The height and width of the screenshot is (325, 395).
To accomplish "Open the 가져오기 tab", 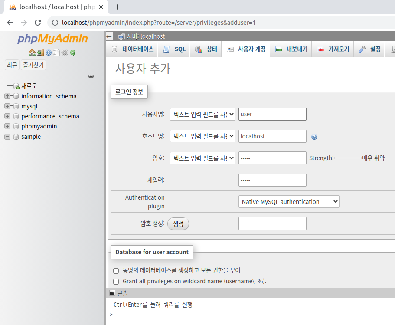I will (x=333, y=49).
